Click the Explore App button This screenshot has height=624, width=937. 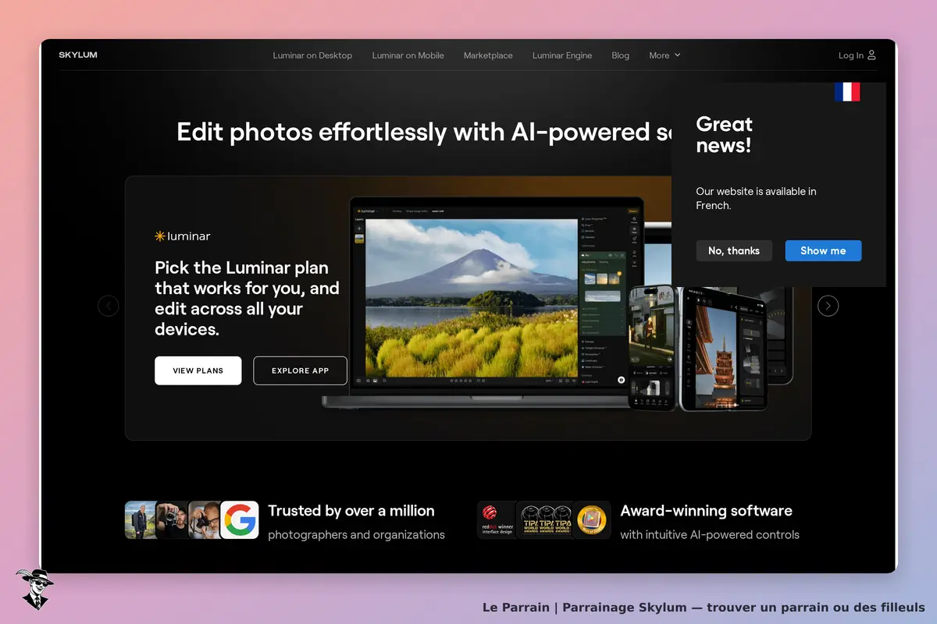301,370
